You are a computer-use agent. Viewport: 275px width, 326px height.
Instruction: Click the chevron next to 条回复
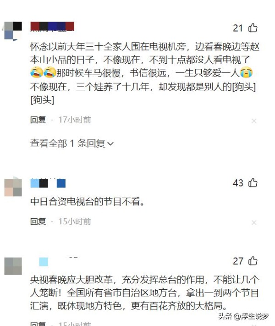pyautogui.click(x=110, y=144)
